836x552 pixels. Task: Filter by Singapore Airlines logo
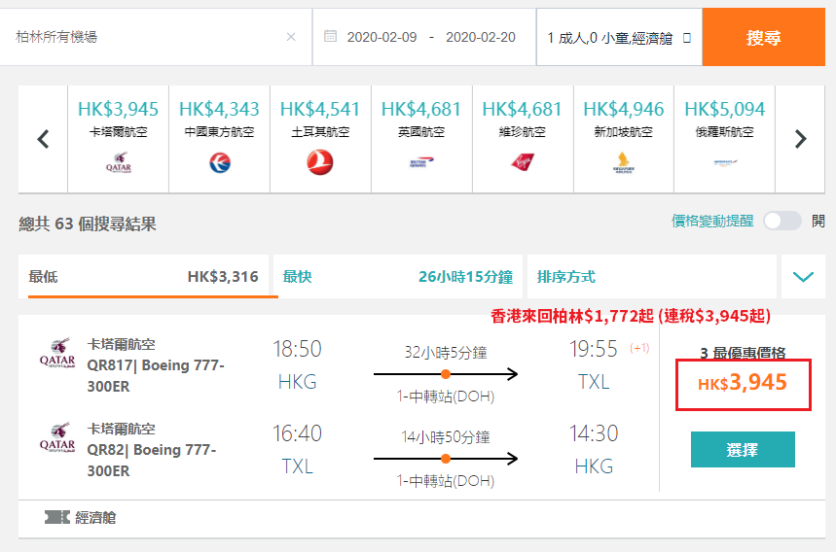(x=623, y=163)
